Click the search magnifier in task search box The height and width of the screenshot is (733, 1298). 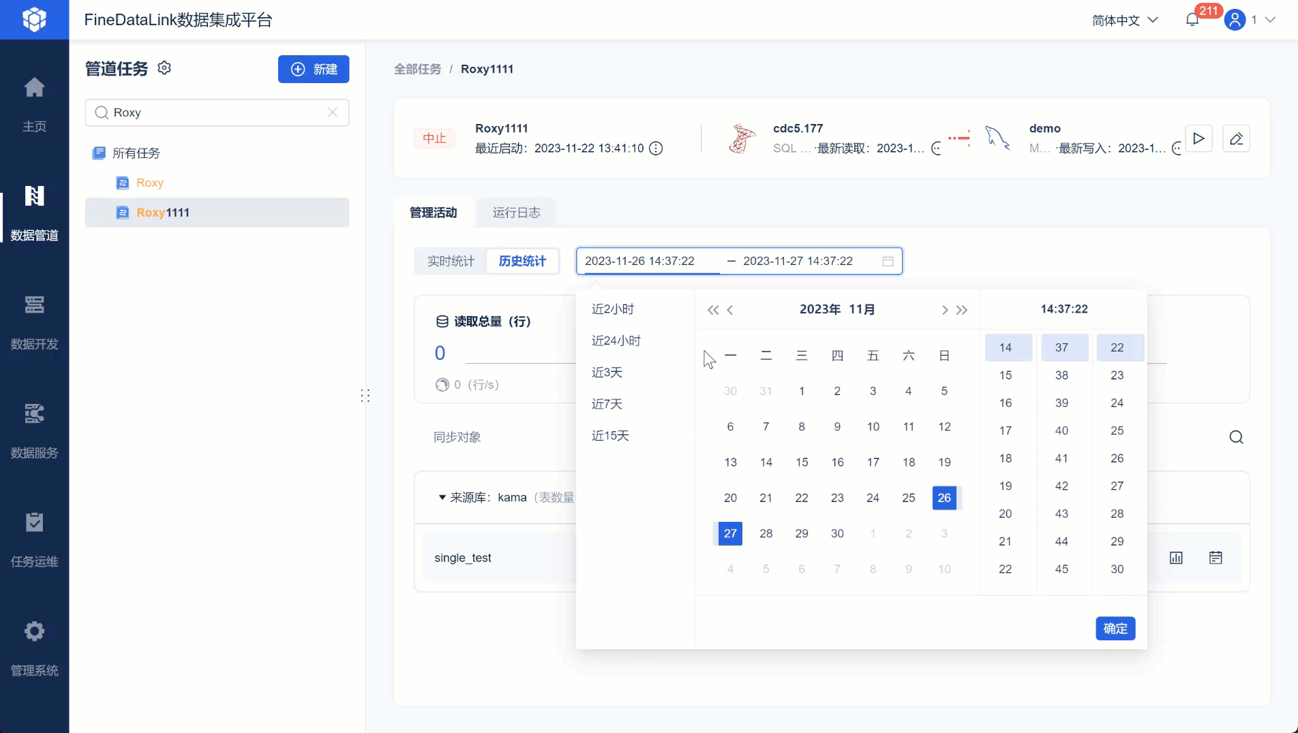click(102, 112)
